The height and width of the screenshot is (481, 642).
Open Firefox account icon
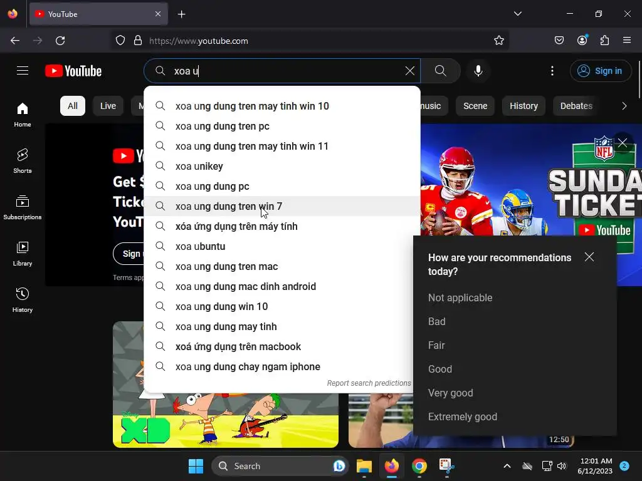pos(582,40)
